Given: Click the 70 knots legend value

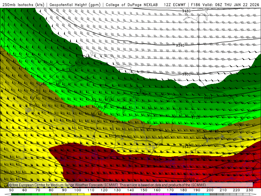Looking at the screenshot, I should point(38,190).
